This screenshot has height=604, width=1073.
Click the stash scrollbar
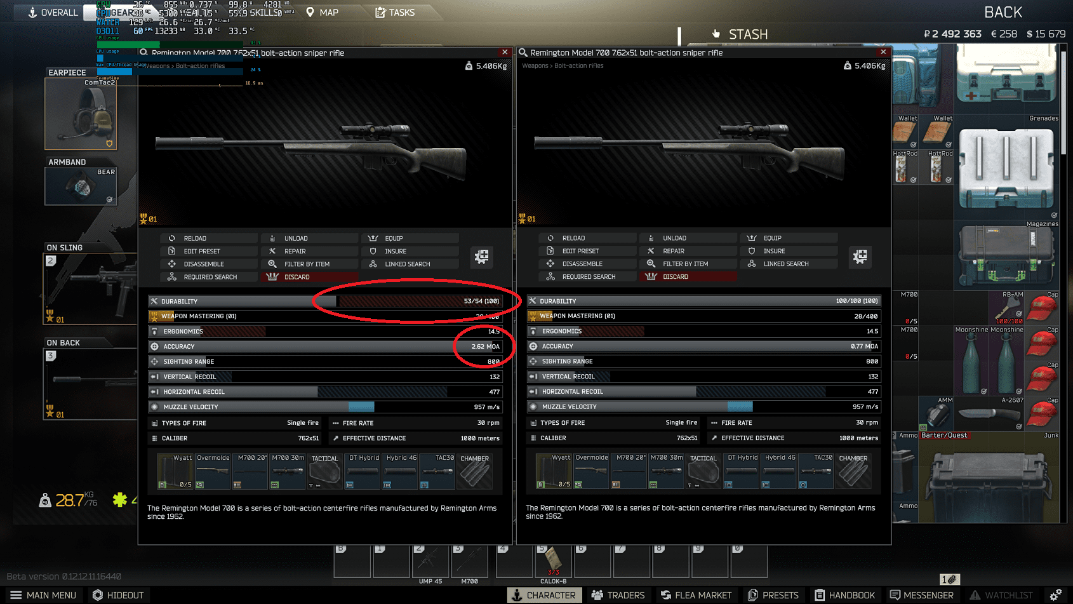1065,102
